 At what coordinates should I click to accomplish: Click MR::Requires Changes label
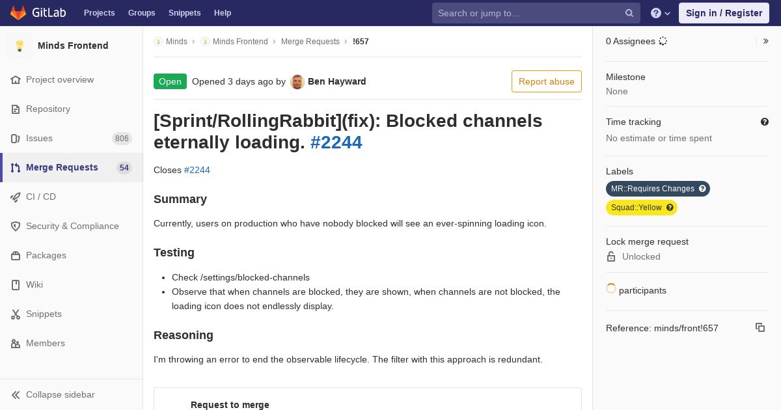pyautogui.click(x=653, y=189)
